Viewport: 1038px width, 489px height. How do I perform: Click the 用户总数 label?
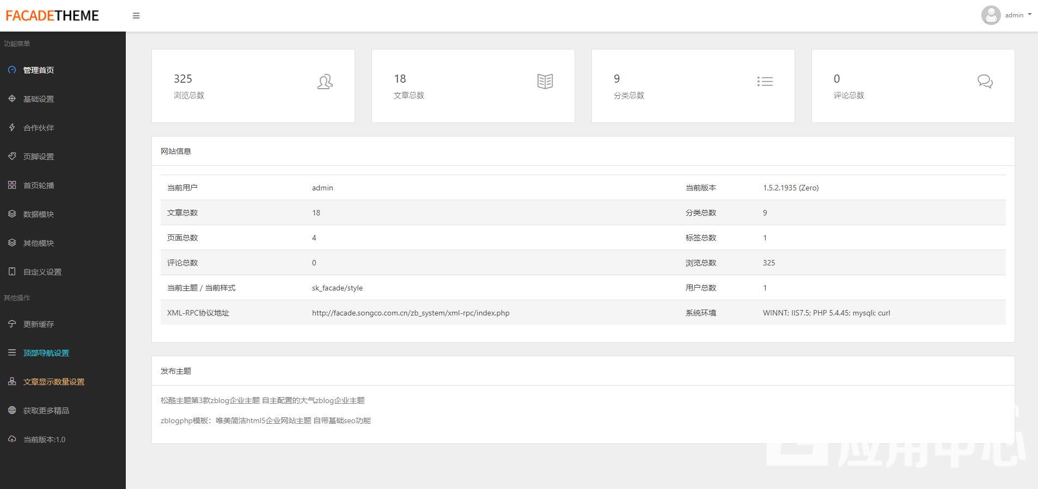[x=701, y=288]
